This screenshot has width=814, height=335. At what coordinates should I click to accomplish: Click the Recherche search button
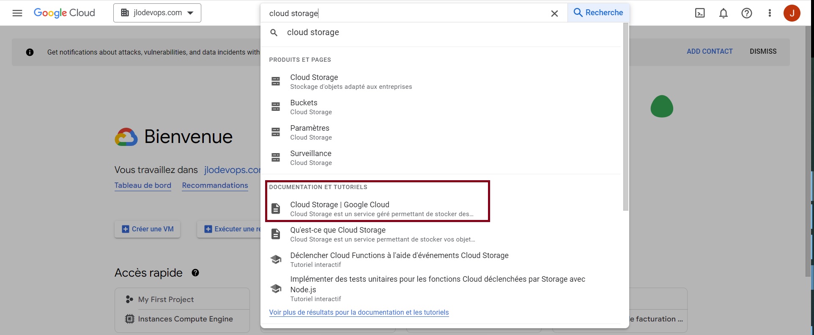pos(598,13)
